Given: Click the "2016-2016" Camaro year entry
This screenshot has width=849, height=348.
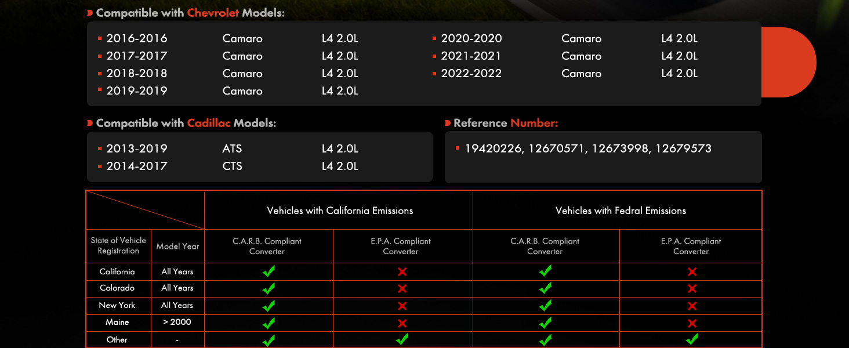Looking at the screenshot, I should click(x=137, y=38).
